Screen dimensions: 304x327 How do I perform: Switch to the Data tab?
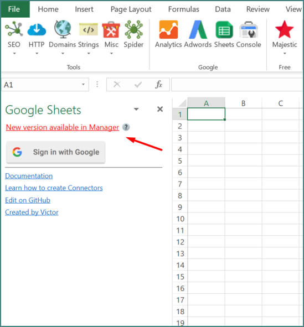click(223, 9)
